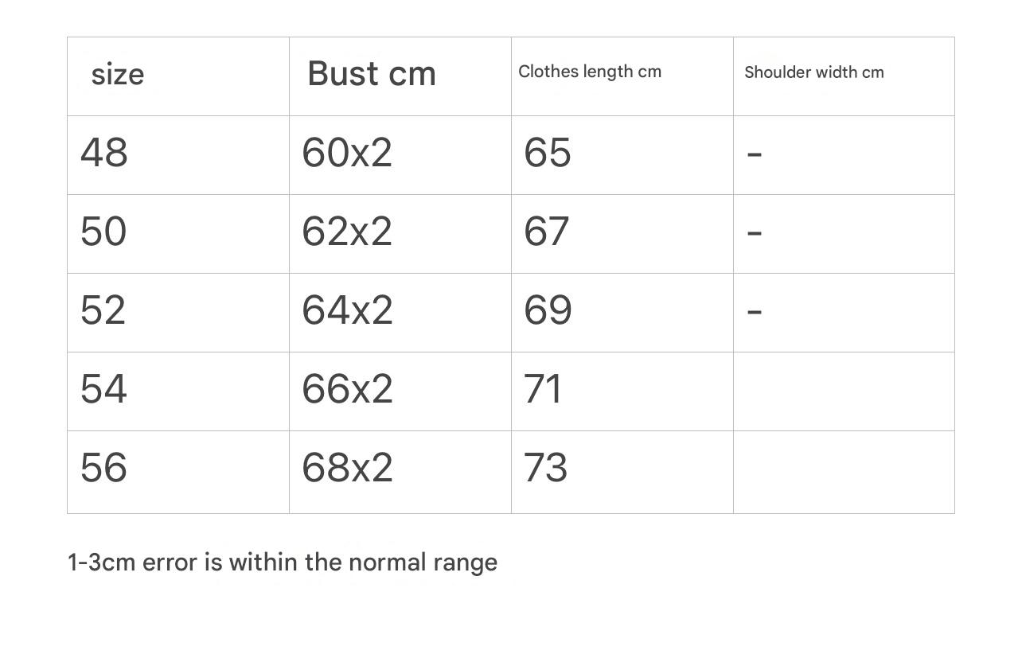Click the "size" column header
The height and width of the screenshot is (658, 1022).
click(x=118, y=75)
